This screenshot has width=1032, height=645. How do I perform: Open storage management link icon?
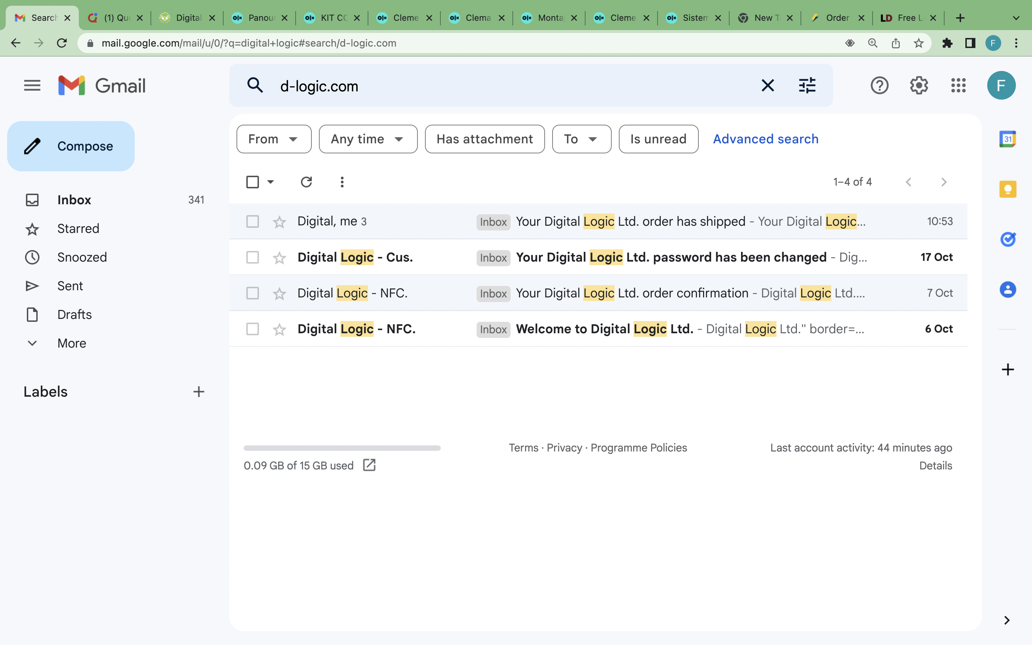point(369,465)
